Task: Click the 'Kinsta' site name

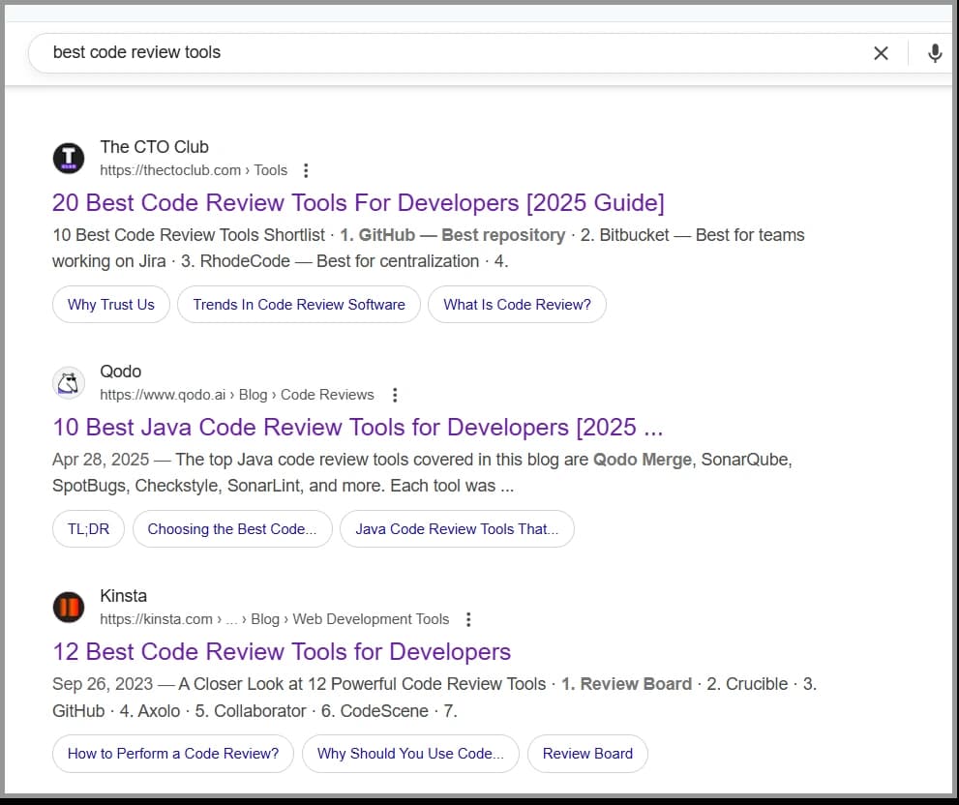Action: (124, 596)
